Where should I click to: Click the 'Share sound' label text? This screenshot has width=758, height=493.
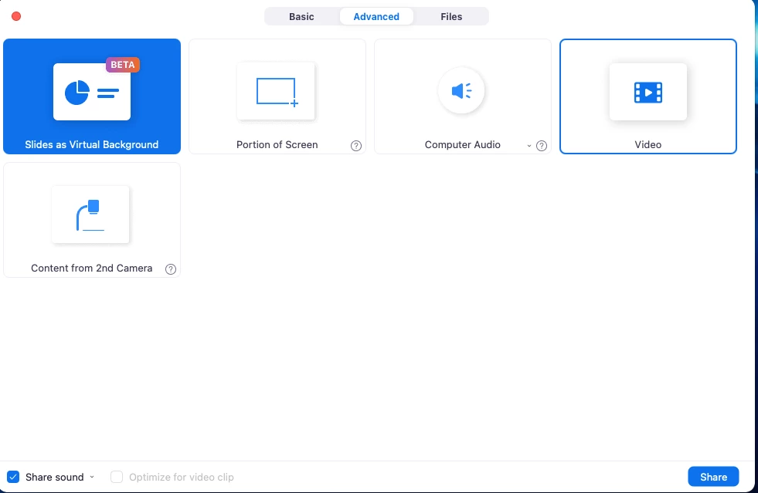tap(55, 477)
